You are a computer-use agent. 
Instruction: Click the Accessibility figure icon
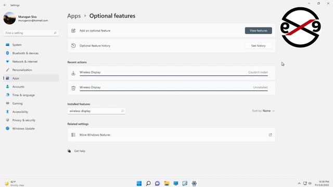pyautogui.click(x=7, y=112)
